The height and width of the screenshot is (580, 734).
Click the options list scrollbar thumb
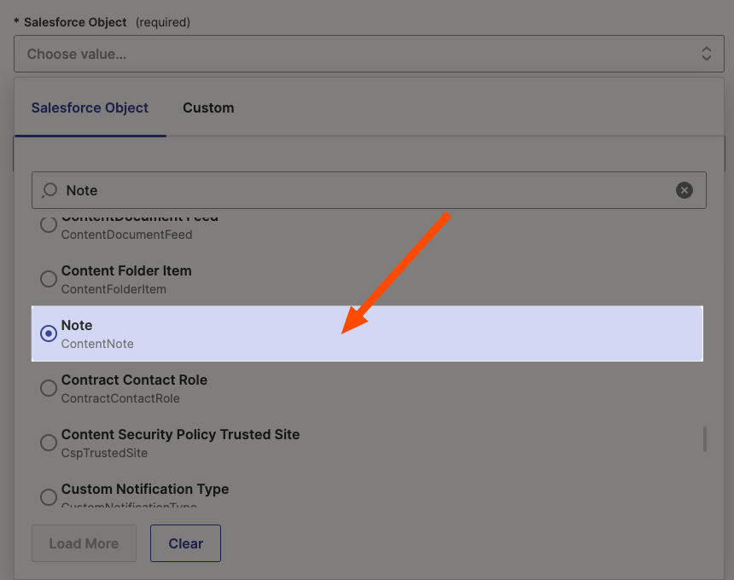pos(704,438)
